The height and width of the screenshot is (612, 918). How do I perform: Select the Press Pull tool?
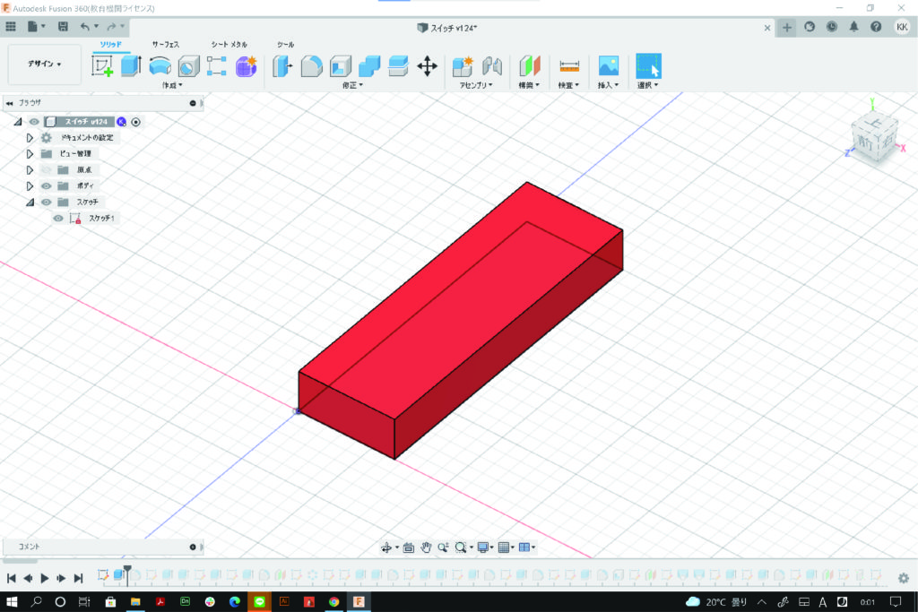coord(282,65)
